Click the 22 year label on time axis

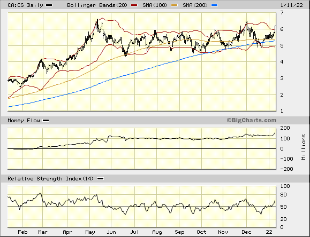point(269,232)
